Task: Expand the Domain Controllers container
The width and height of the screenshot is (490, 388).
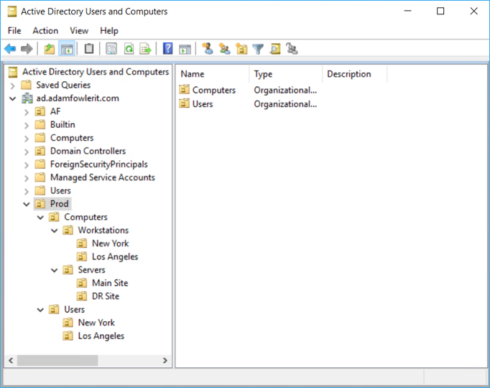Action: pyautogui.click(x=27, y=151)
